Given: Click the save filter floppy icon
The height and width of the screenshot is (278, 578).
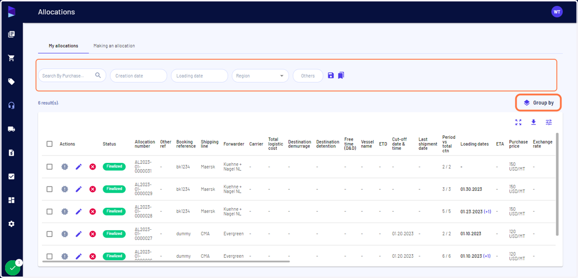Looking at the screenshot, I should point(331,76).
